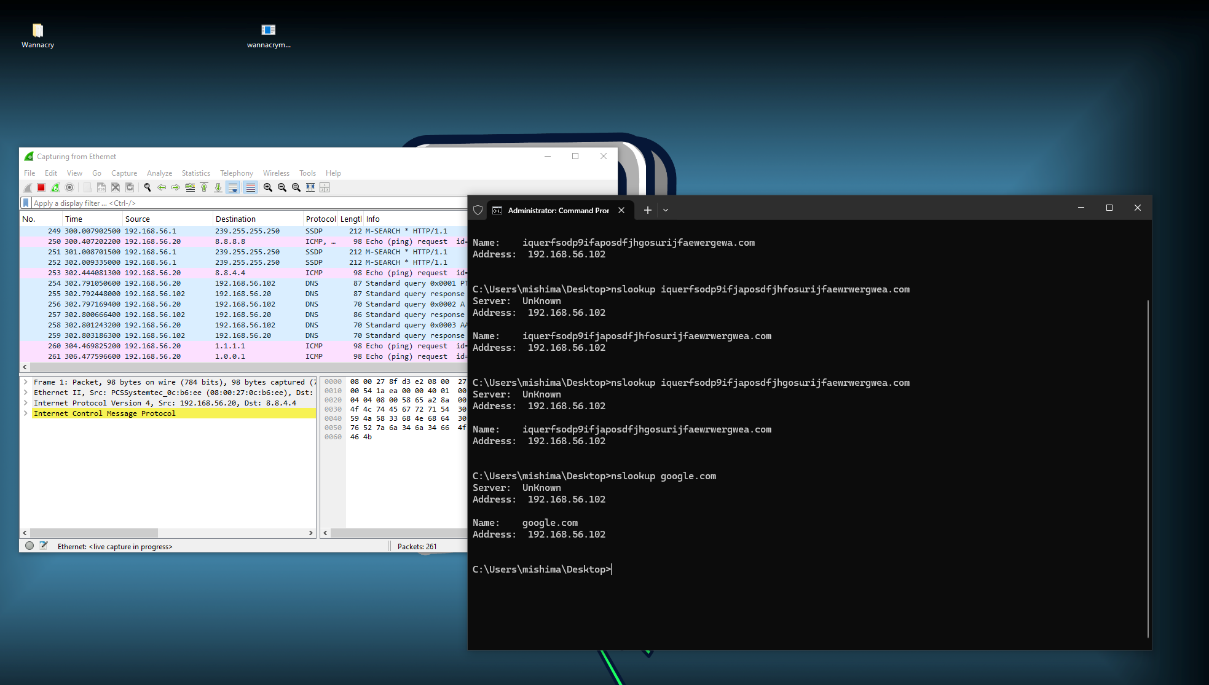Select the Administrator Command Prompt tab
Image resolution: width=1209 pixels, height=685 pixels.
pyautogui.click(x=558, y=210)
